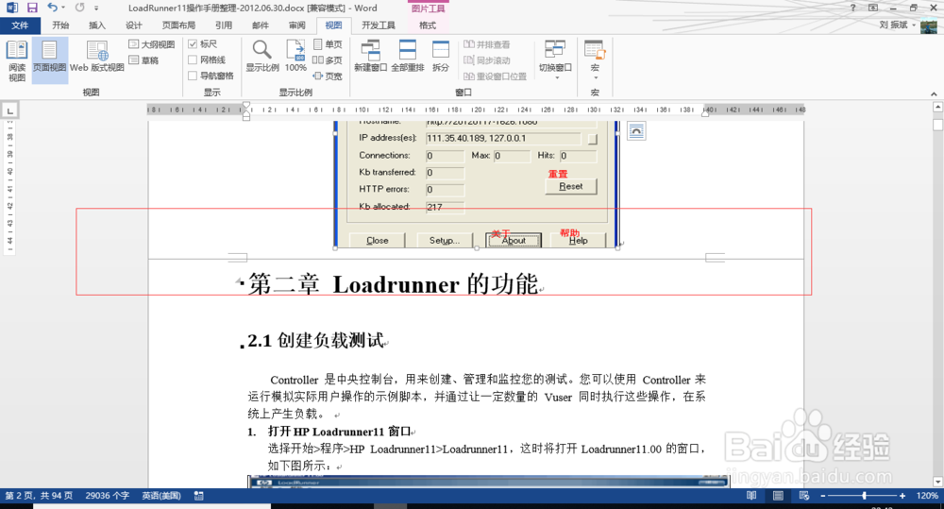Open ribbon display options icon
This screenshot has height=509, width=944.
873,8
